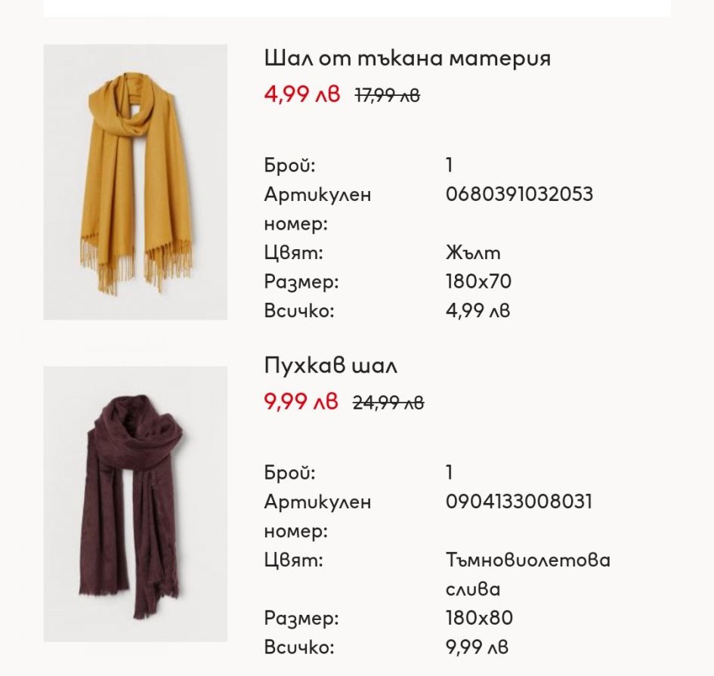Click the 'Размер:' label for the yellow scarf
The height and width of the screenshot is (676, 714).
tap(301, 281)
